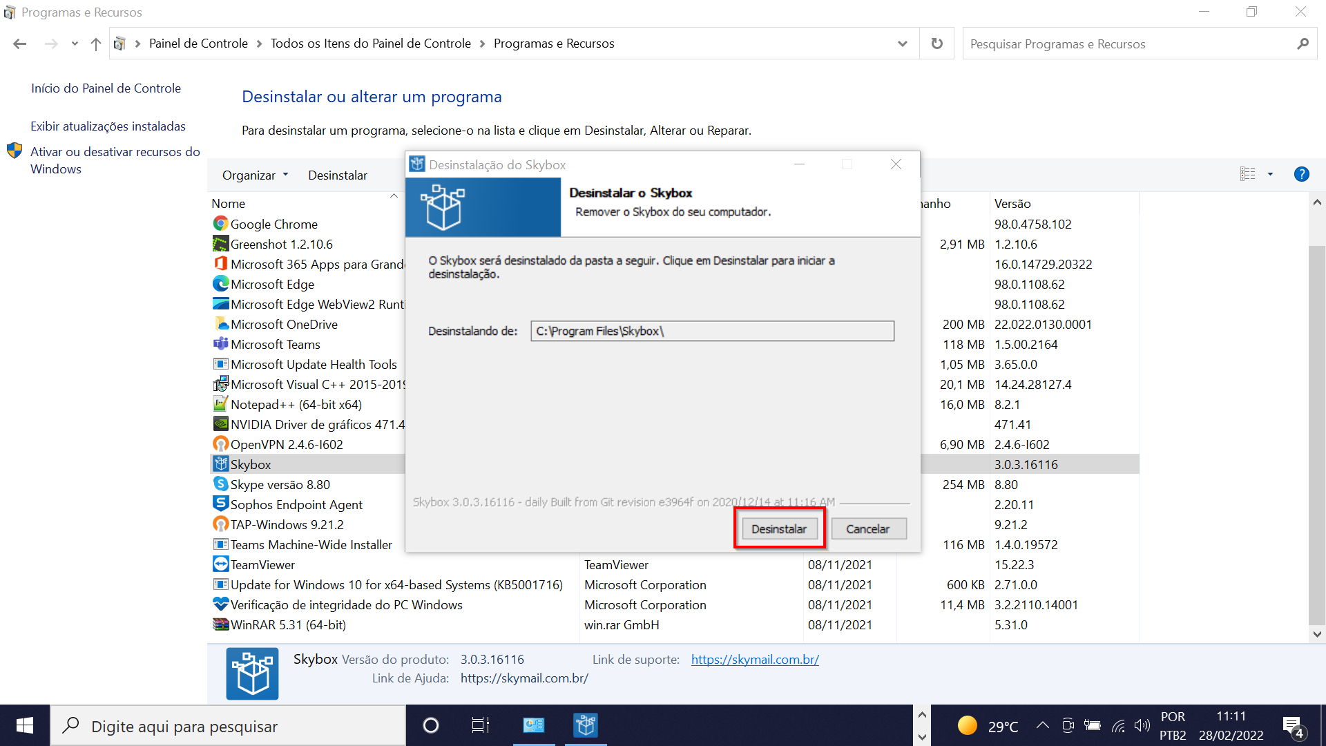This screenshot has width=1326, height=746.
Task: Click the uninstall path field C:\Program Files\Skybox\
Action: click(x=712, y=331)
